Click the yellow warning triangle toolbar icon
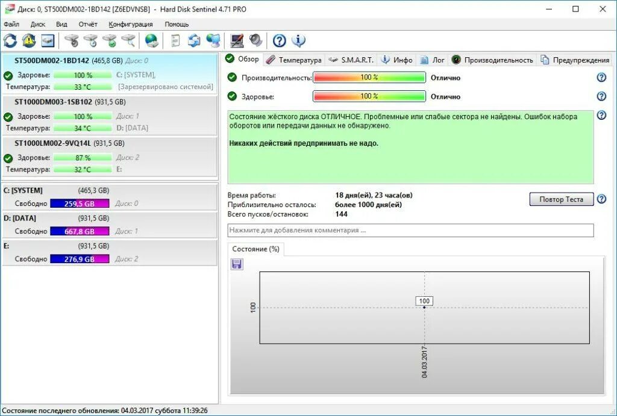 pos(29,40)
